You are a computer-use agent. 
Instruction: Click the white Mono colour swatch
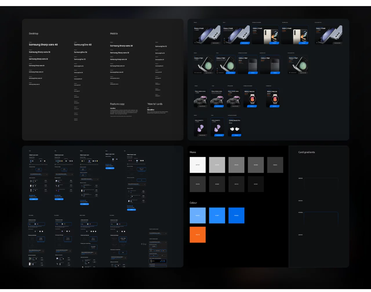(x=198, y=165)
